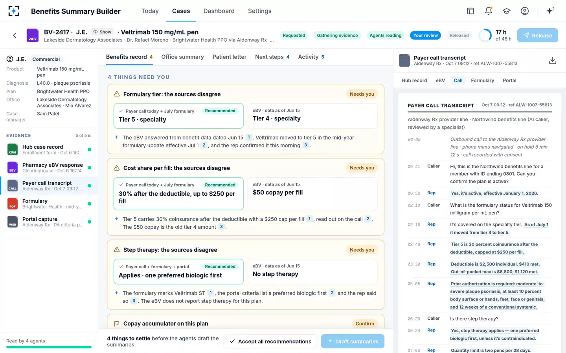Click citation 3 about rep confirmation this morning
Image resolution: width=566 pixels, height=353 pixels.
(305, 145)
